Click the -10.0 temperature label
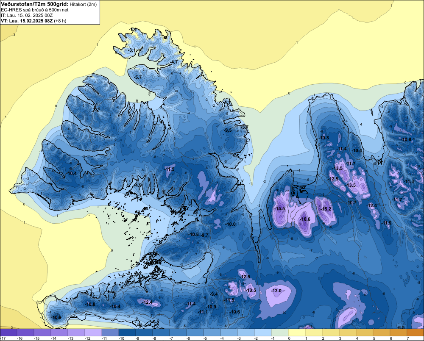The image size is (424, 341). pos(231,224)
